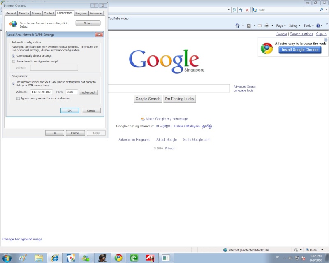Image resolution: width=329 pixels, height=263 pixels.
Task: Close the LAN Settings dialog
Action: click(x=99, y=35)
